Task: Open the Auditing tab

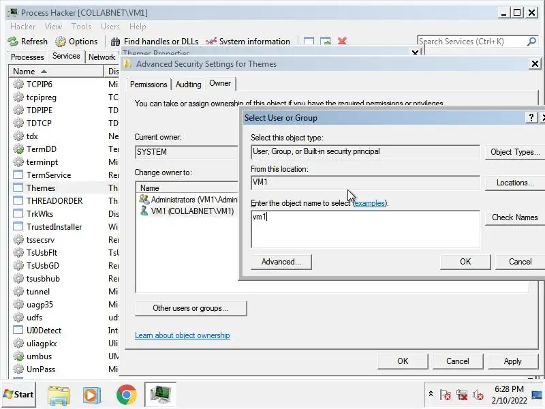Action: [x=188, y=85]
